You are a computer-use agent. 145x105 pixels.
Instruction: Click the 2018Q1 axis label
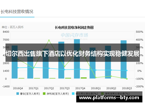tap(96, 88)
